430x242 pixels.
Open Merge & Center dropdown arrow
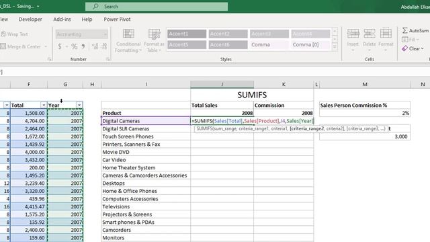pyautogui.click(x=46, y=46)
